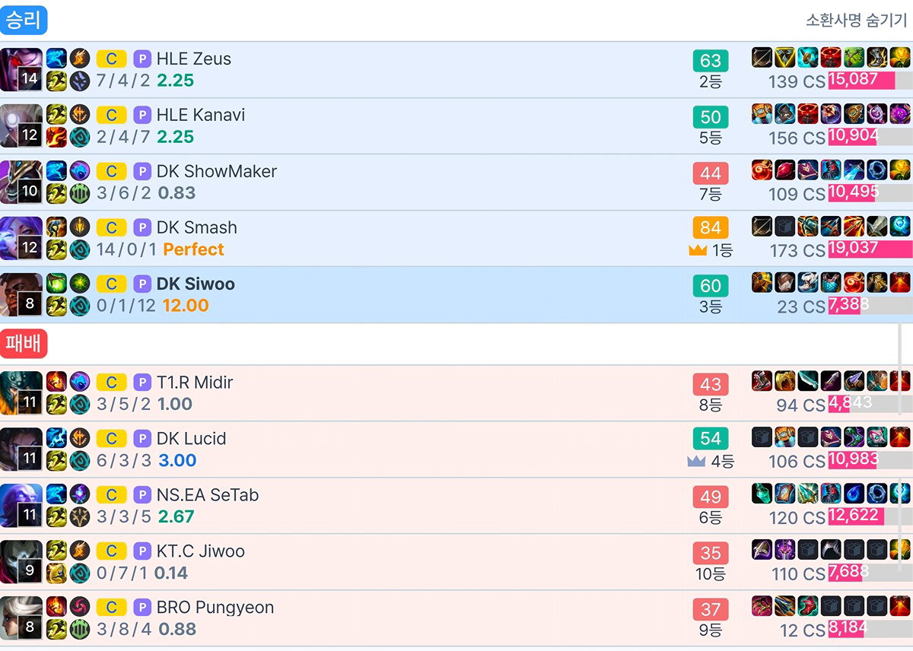
Task: Click the gray crown next to 4등
Action: pyautogui.click(x=696, y=462)
